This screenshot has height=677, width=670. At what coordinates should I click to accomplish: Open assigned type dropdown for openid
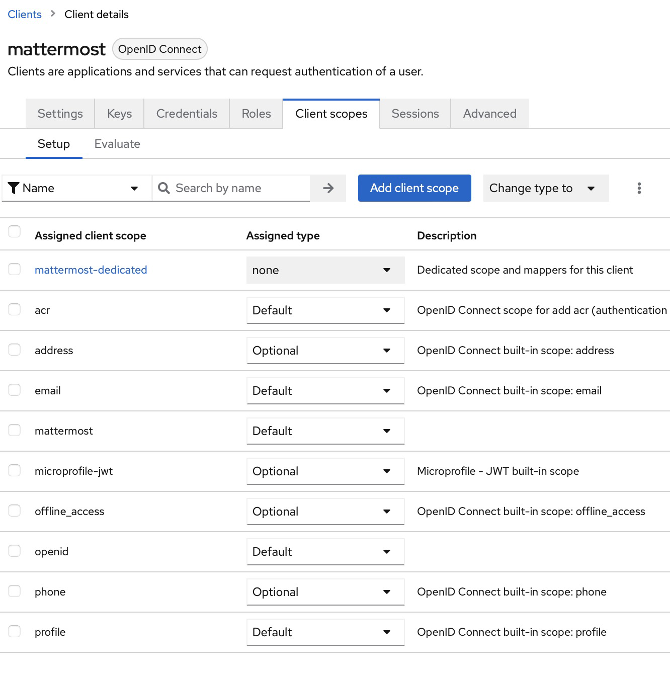coord(325,552)
